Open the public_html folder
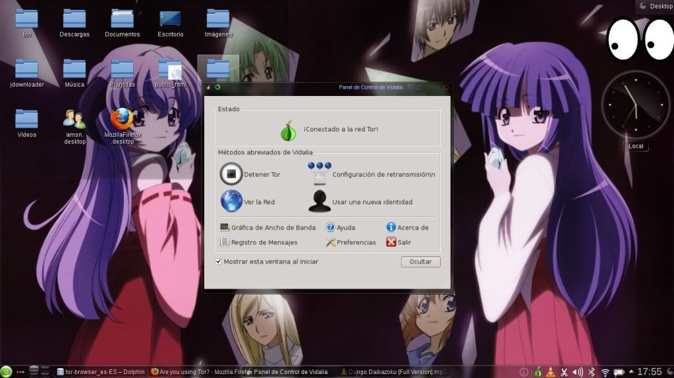 coord(170,74)
